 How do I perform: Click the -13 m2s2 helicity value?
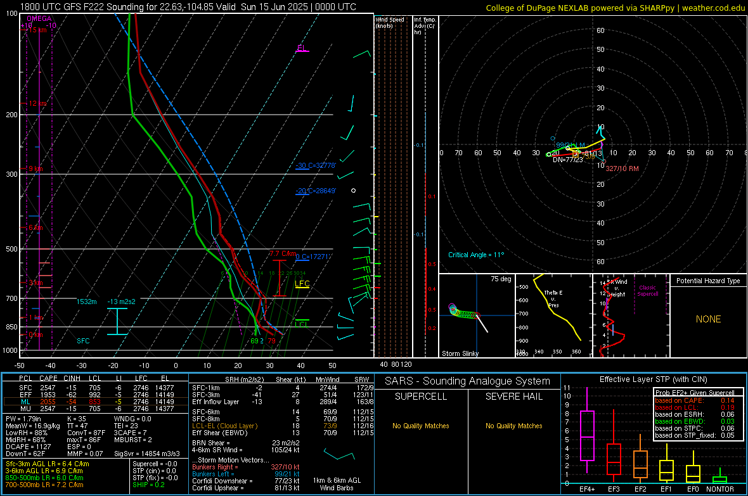121,302
